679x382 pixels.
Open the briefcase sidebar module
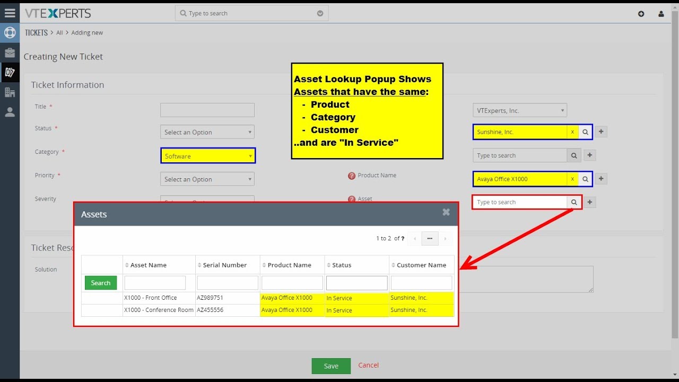(x=10, y=53)
